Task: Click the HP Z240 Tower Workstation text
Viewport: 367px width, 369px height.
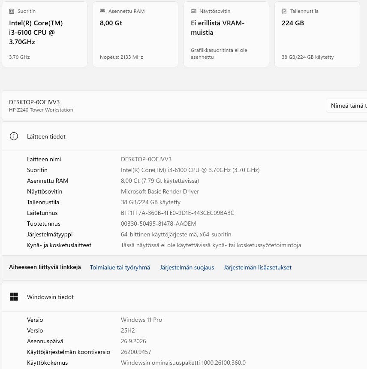Action: [x=41, y=110]
